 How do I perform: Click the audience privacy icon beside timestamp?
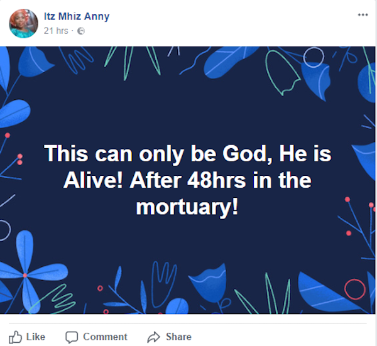[80, 30]
